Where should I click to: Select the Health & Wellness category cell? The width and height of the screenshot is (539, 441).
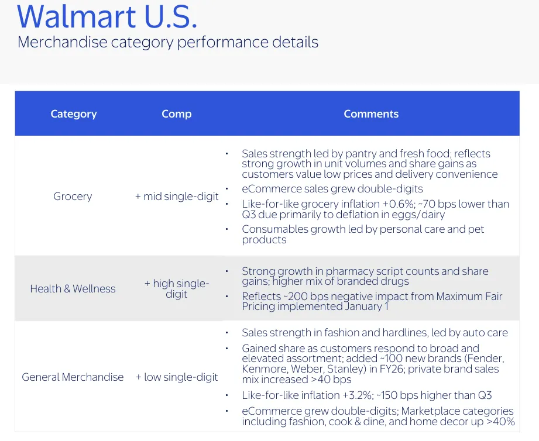(73, 289)
